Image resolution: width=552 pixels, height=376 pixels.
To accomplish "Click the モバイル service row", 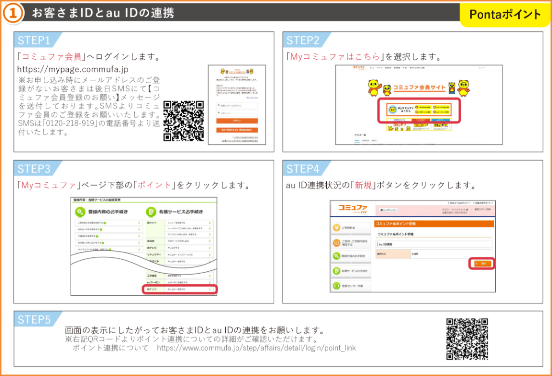I will coord(180,262).
